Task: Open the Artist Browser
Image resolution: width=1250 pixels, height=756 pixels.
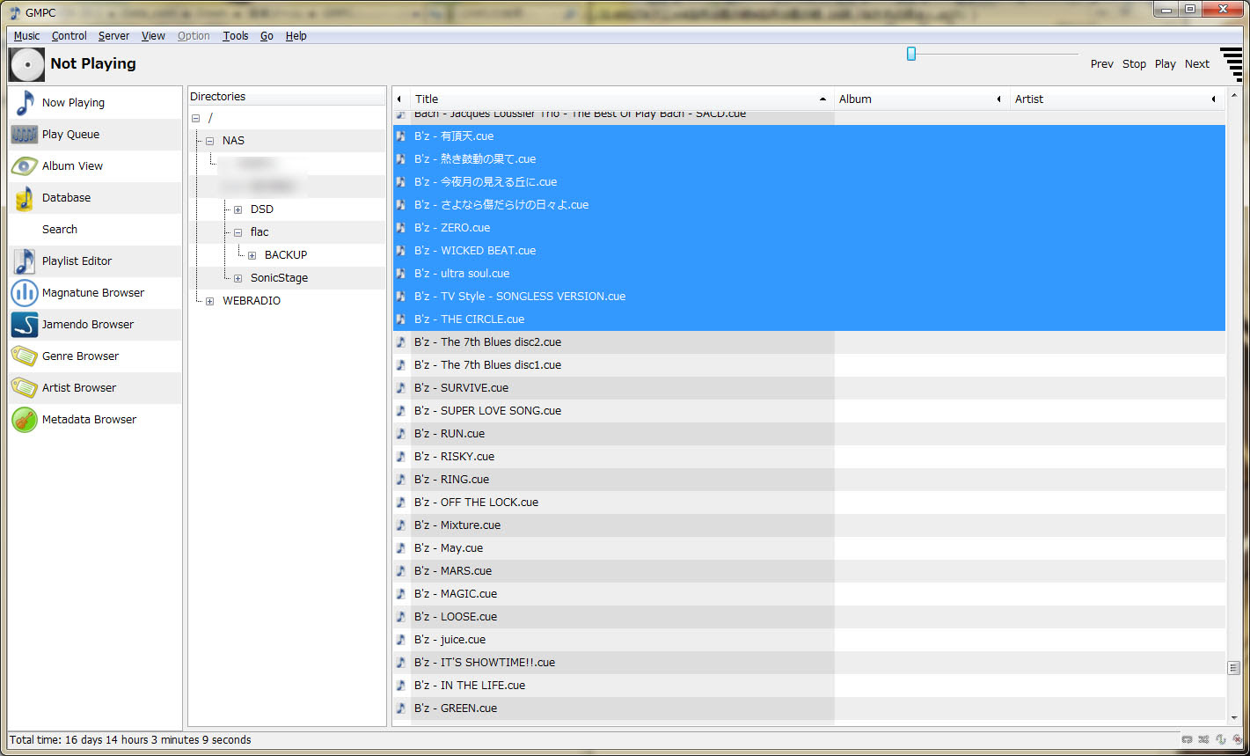Action: point(95,388)
